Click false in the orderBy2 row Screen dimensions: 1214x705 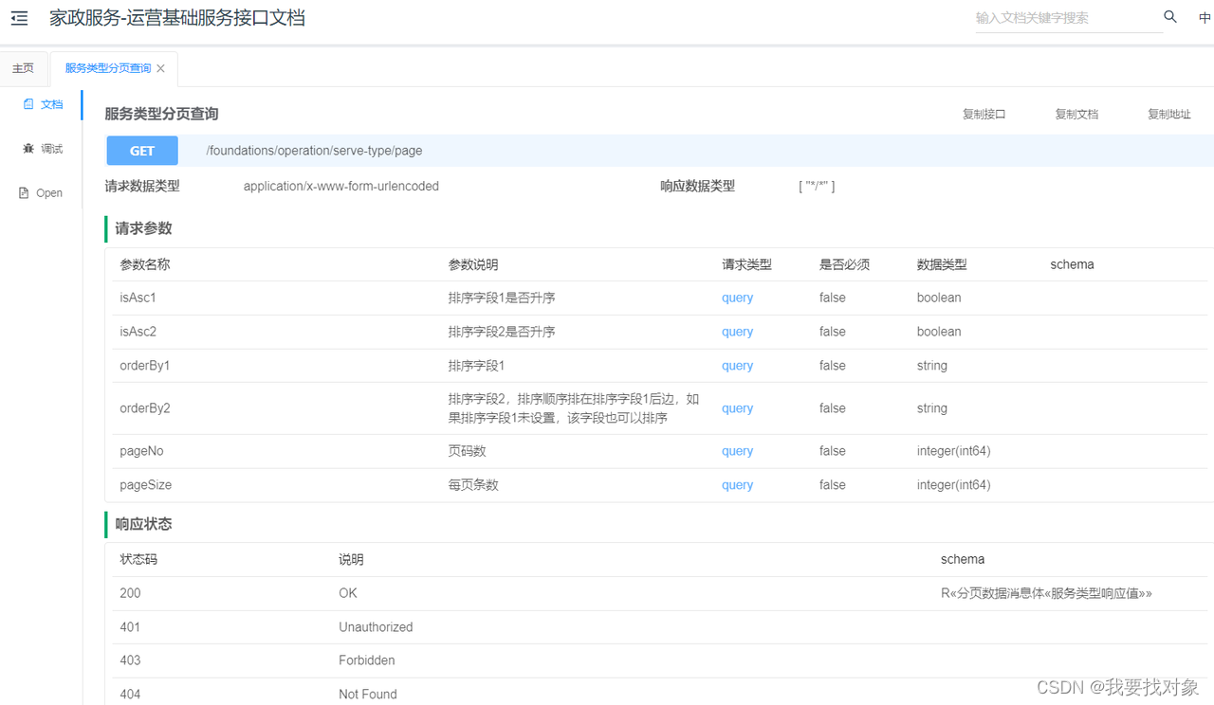click(x=833, y=408)
